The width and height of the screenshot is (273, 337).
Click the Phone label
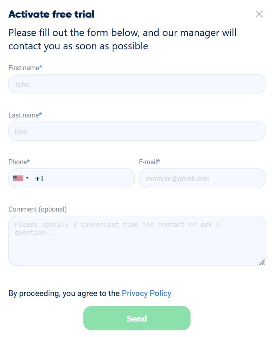(x=19, y=162)
